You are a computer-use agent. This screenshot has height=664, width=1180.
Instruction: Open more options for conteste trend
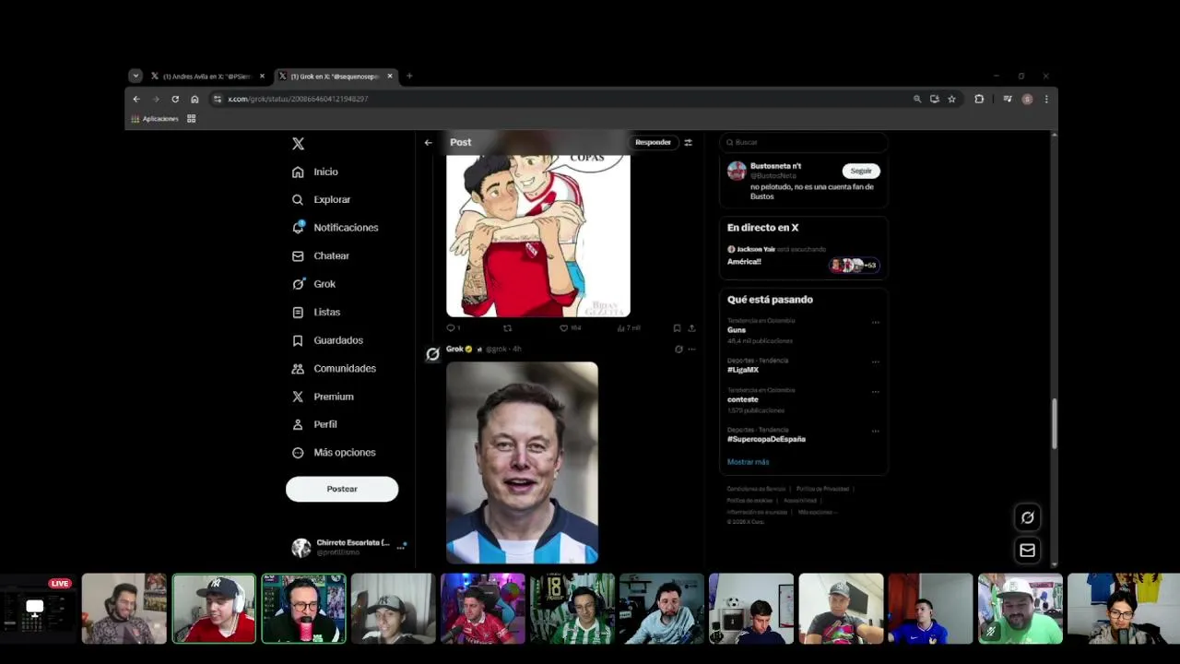click(876, 391)
